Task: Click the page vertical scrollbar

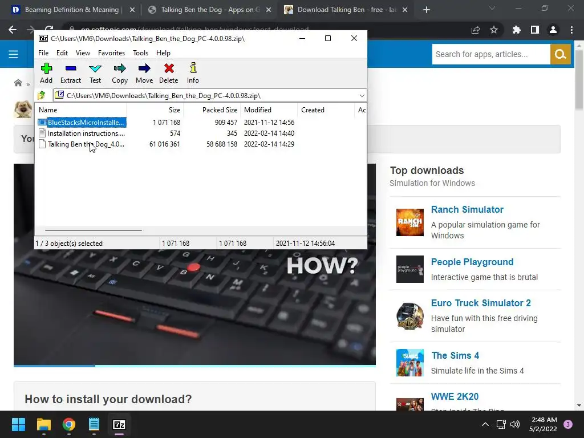Action: tap(579, 80)
